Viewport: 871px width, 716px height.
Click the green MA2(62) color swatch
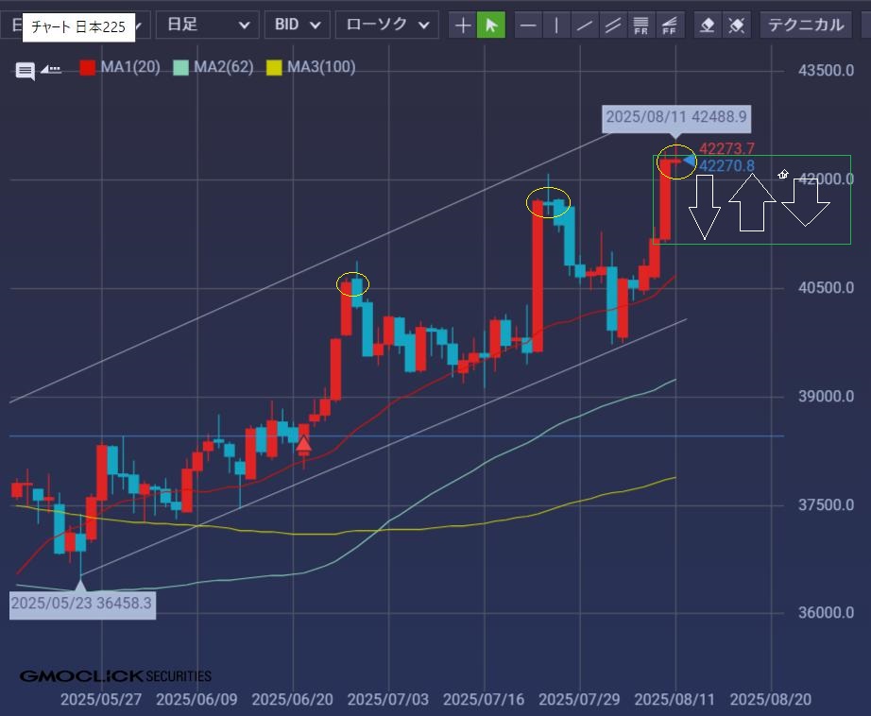(x=181, y=68)
